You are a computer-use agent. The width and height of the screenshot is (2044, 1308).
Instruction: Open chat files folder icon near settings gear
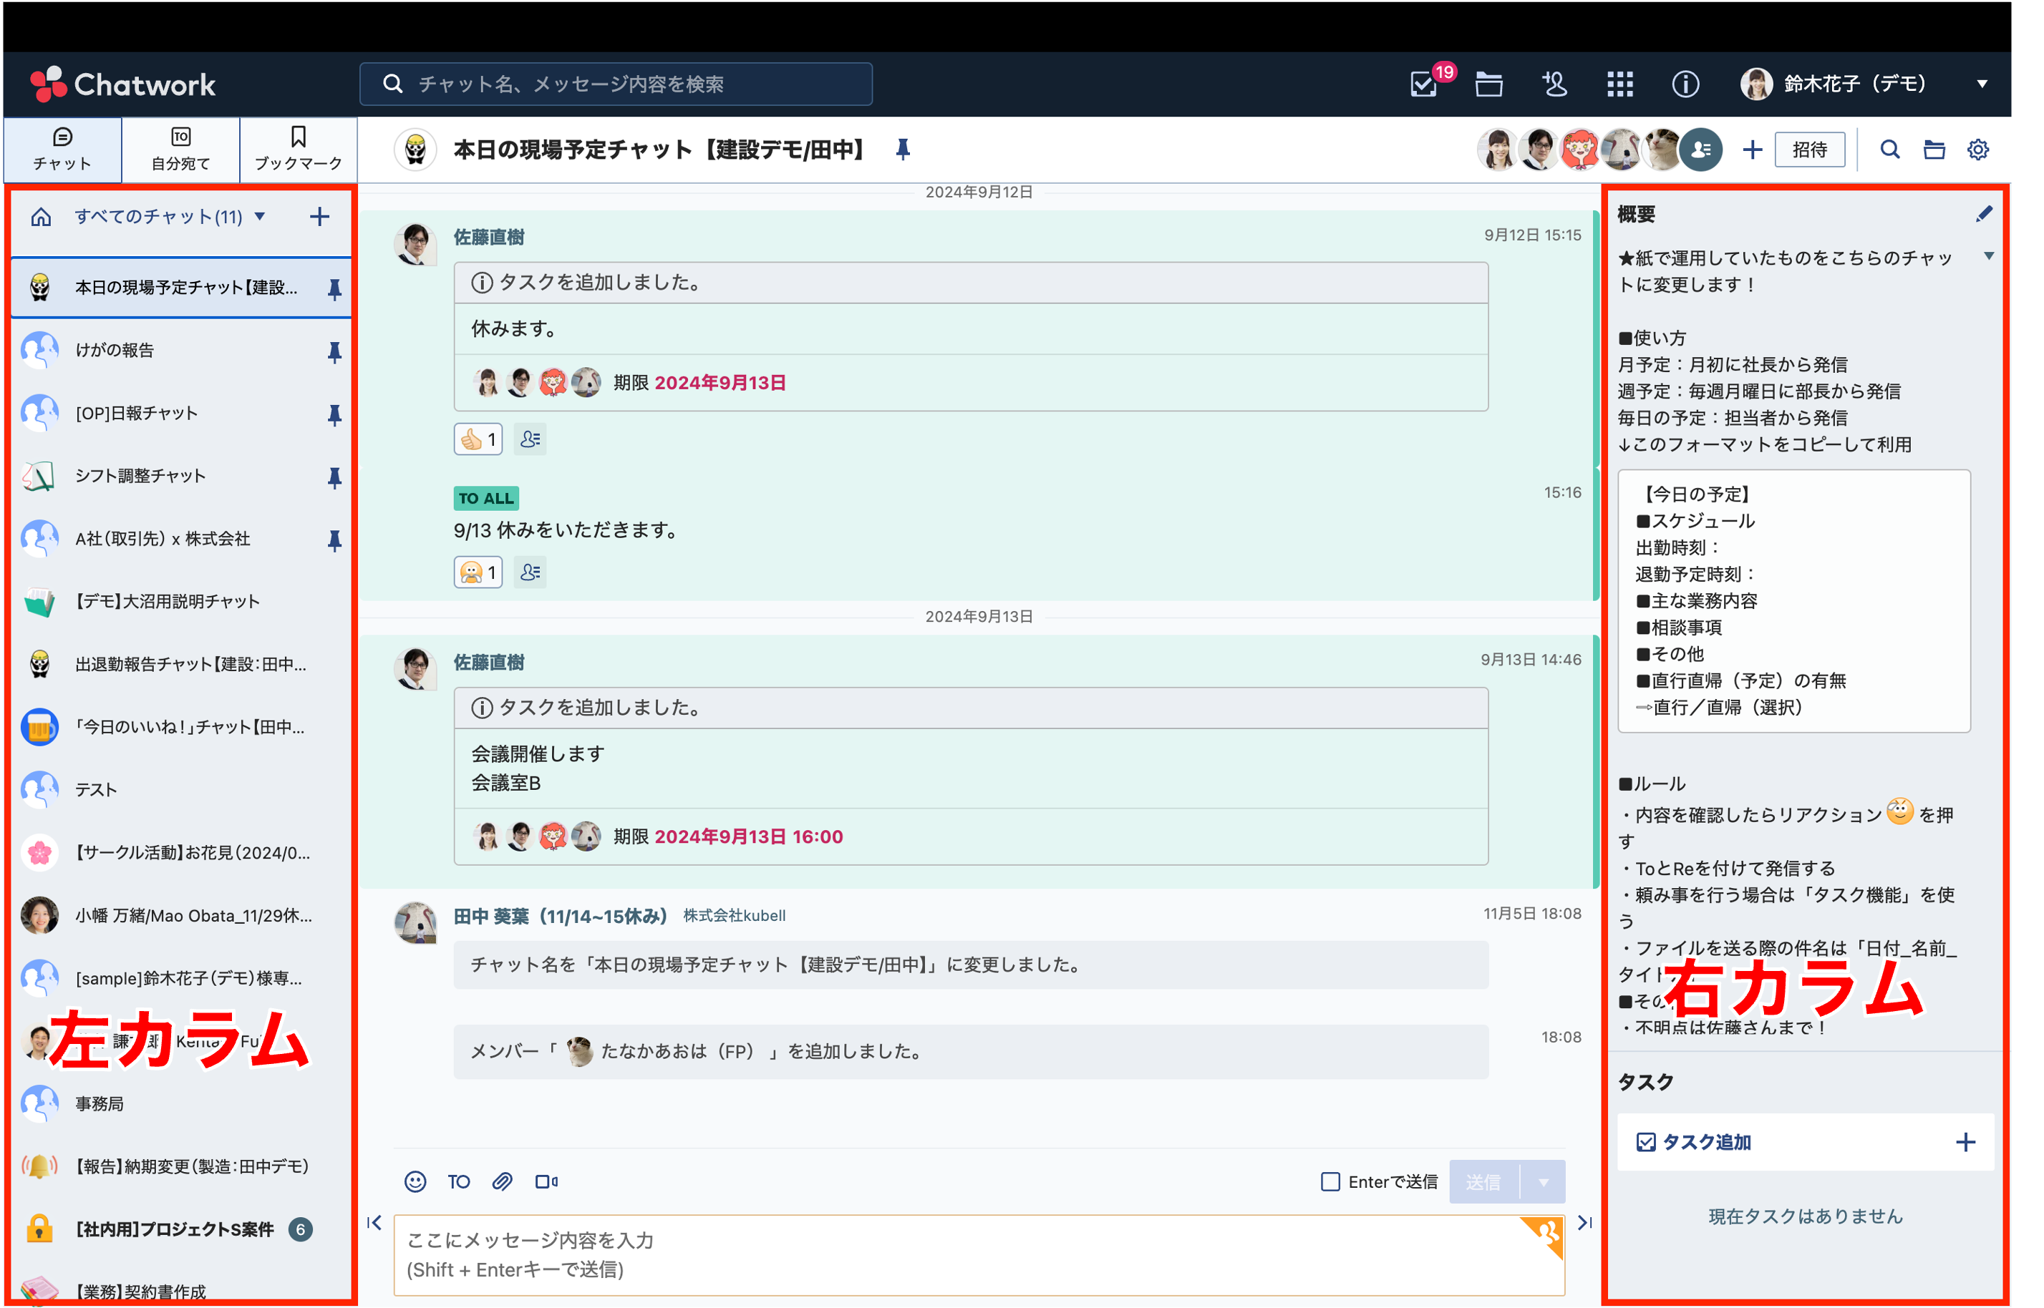click(1936, 150)
